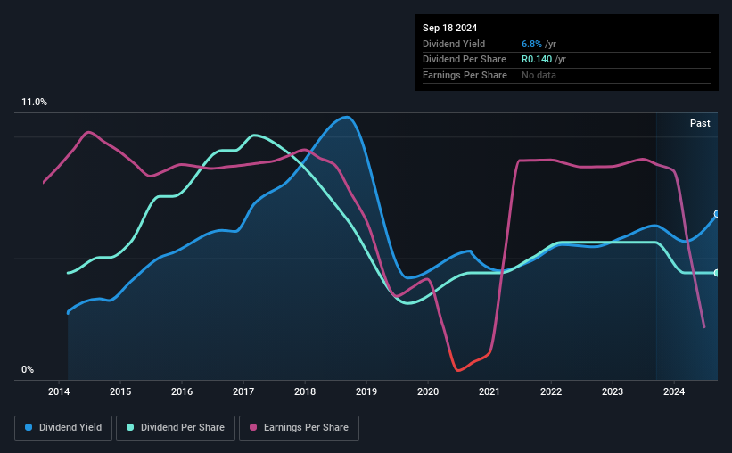This screenshot has width=732, height=453.
Task: Click the Sep 18 2024 tooltip date
Action: tap(449, 28)
